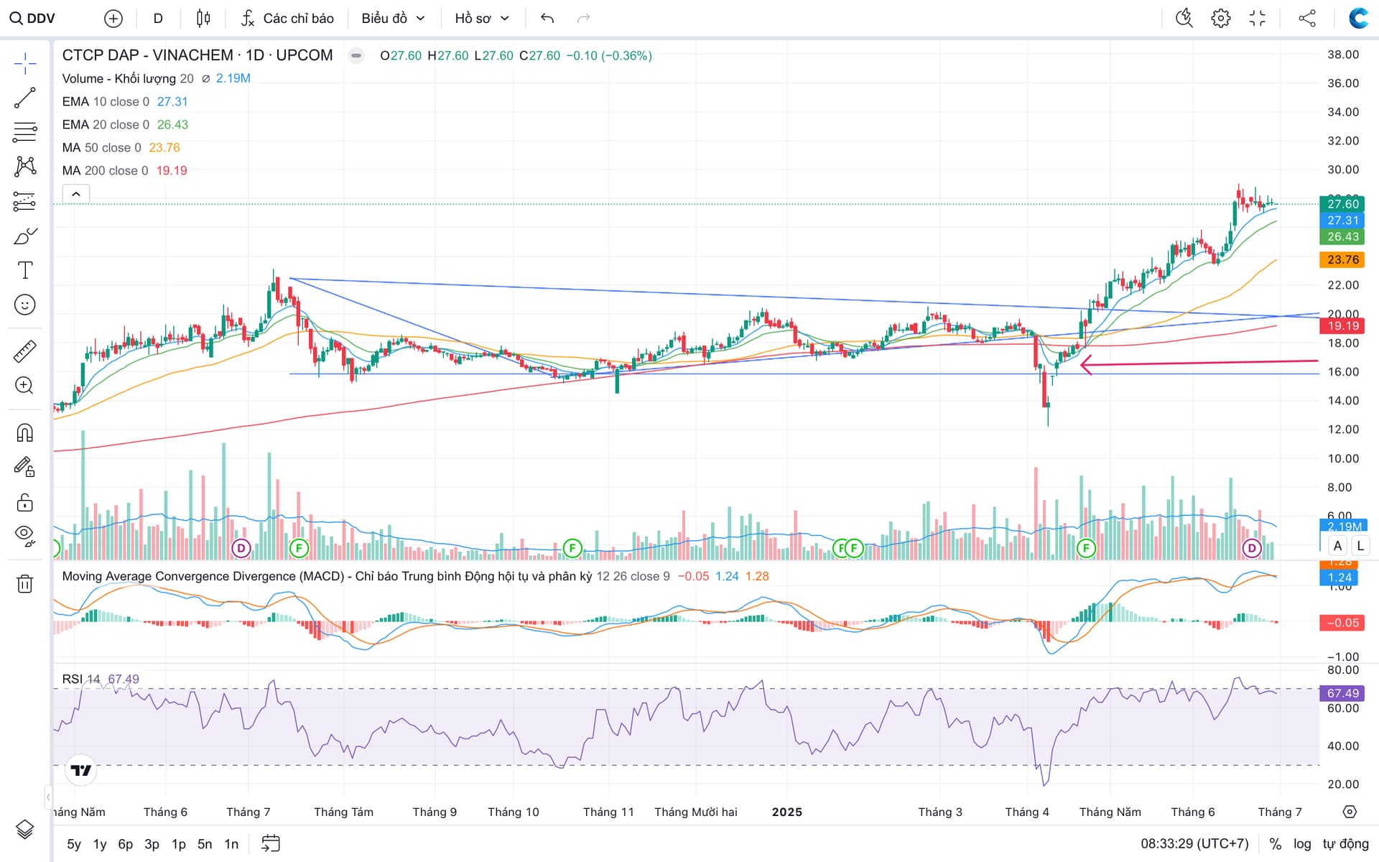Select the text annotation tool
The height and width of the screenshot is (862, 1379).
tap(24, 270)
